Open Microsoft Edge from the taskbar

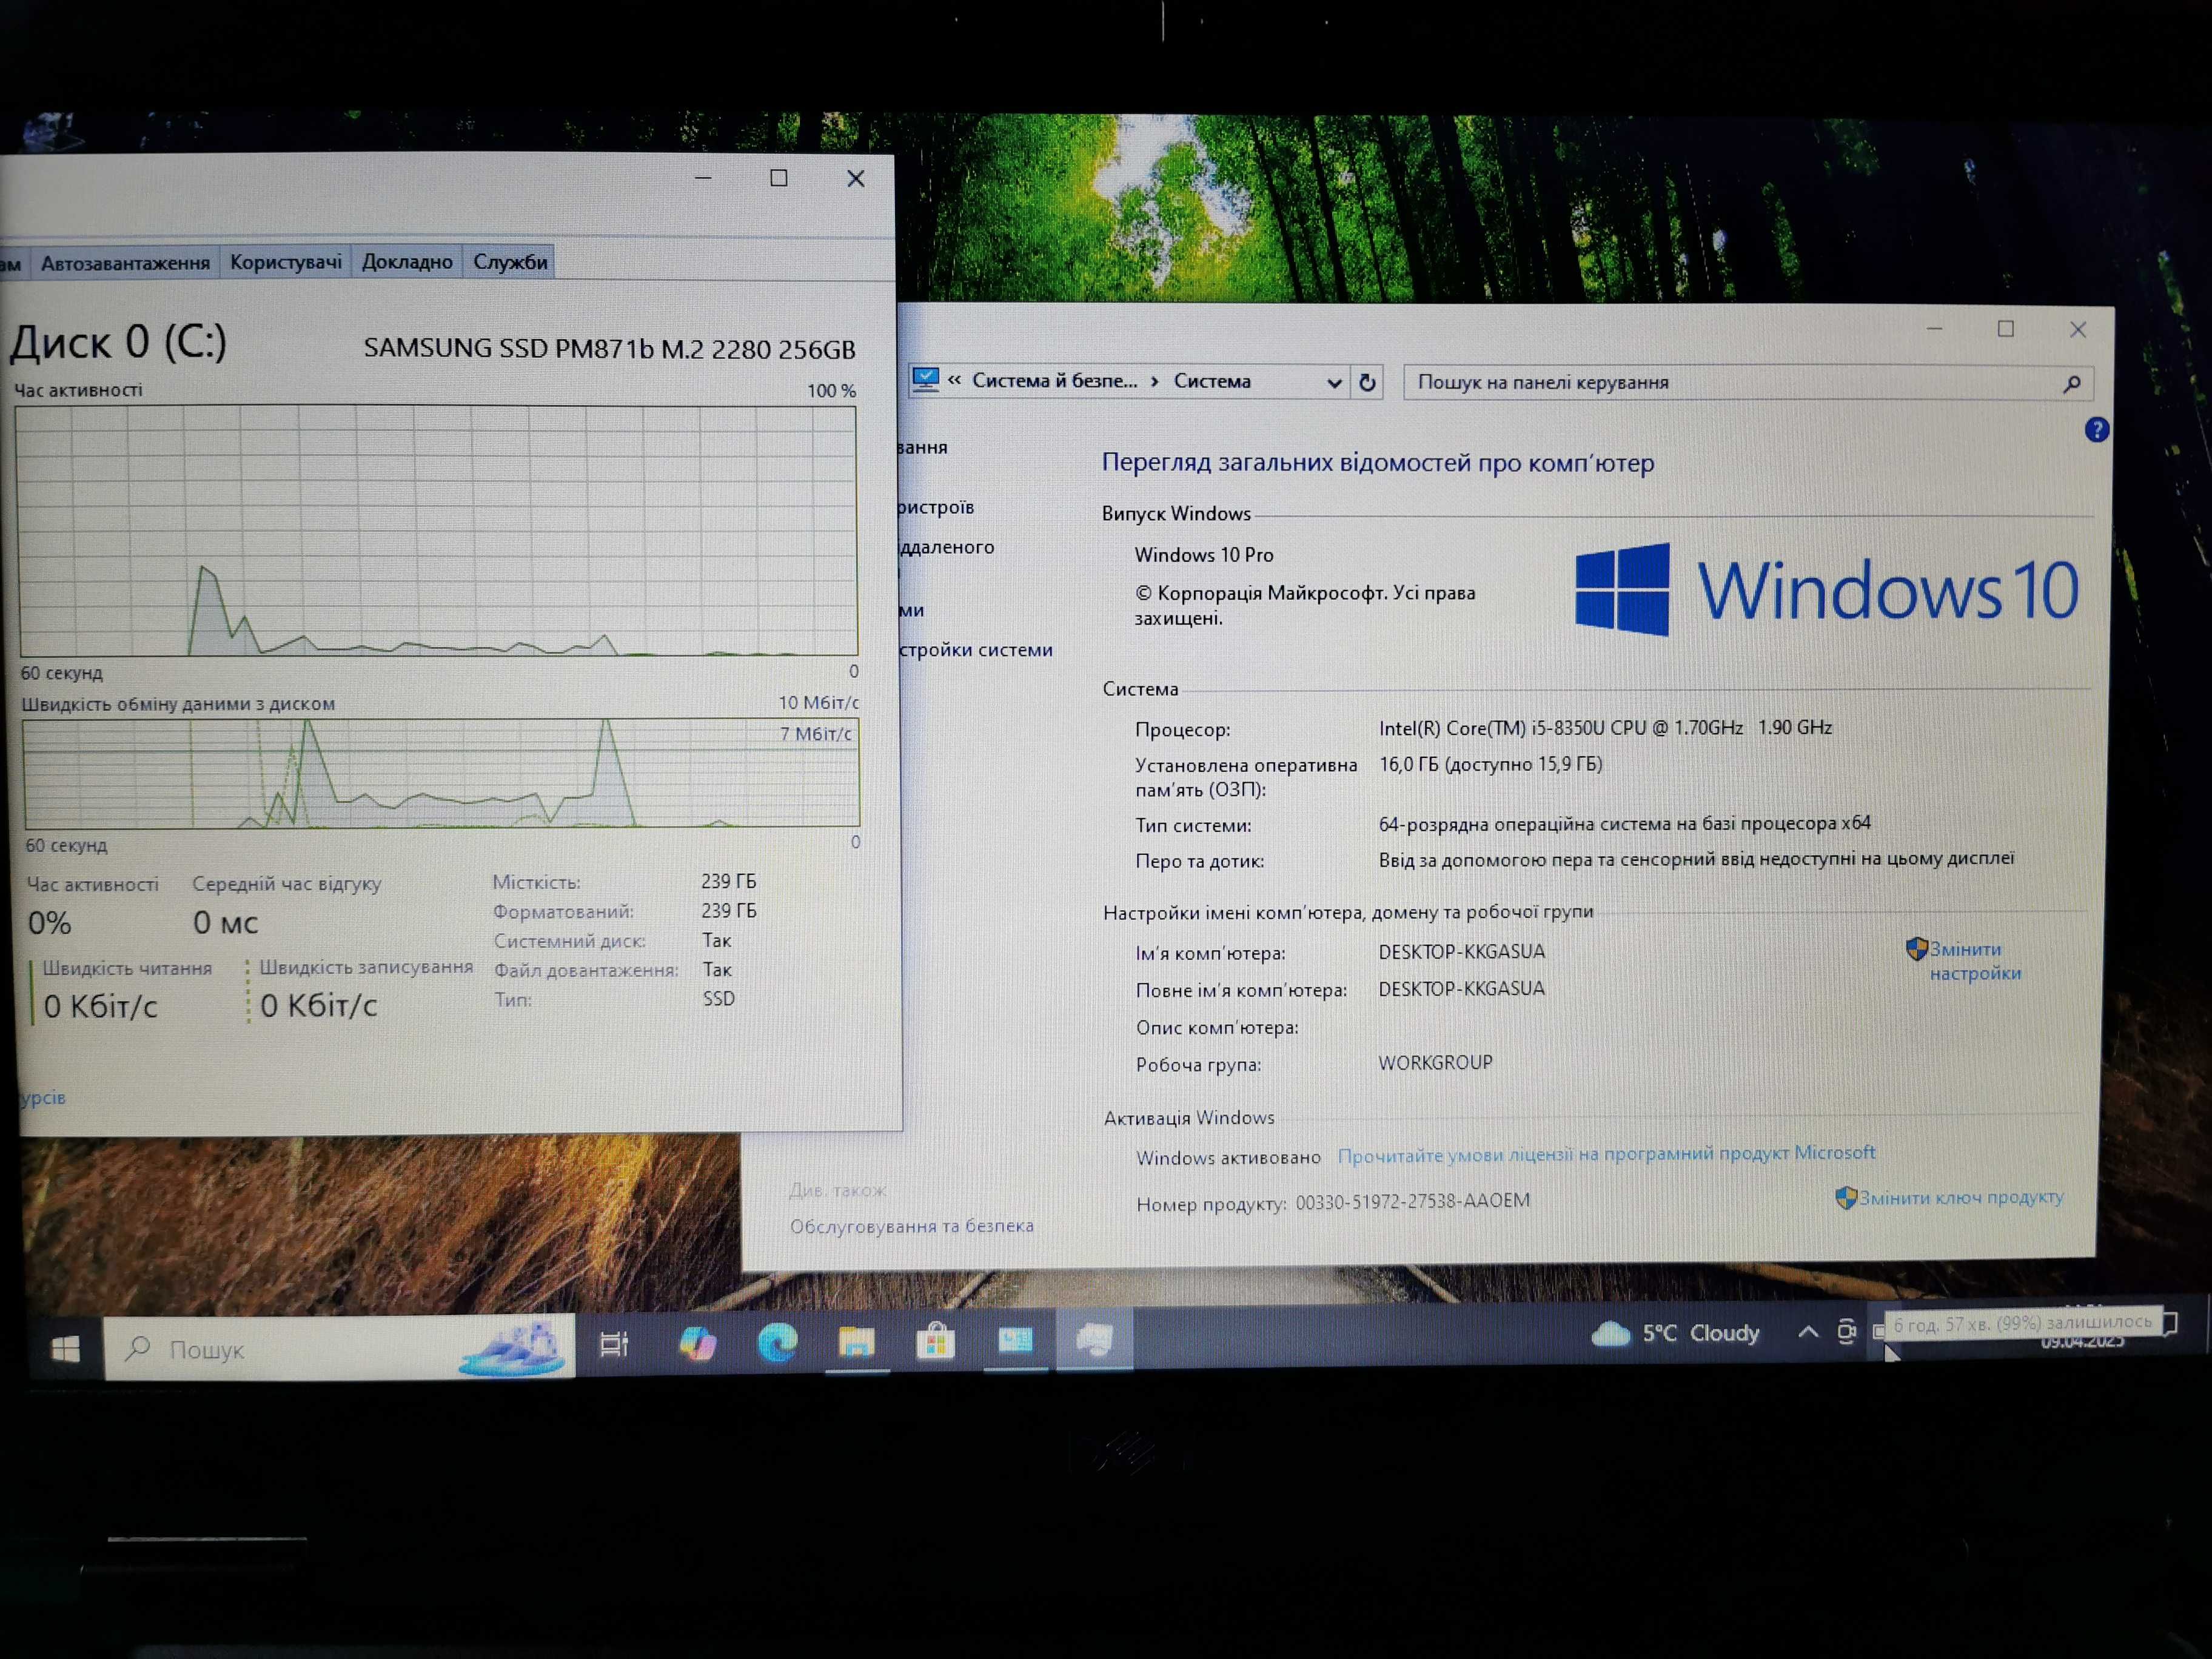pos(777,1341)
